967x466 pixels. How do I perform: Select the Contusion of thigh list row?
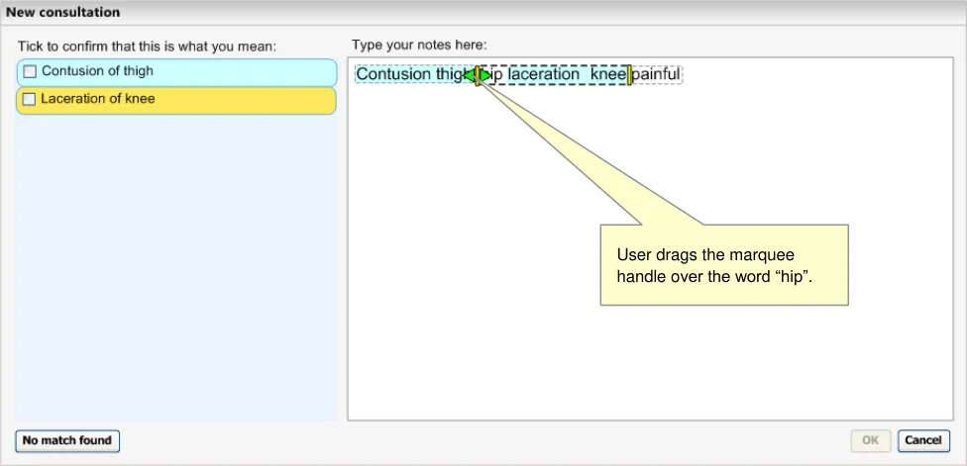pos(178,72)
